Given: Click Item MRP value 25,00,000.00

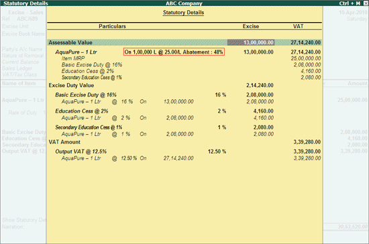Looking at the screenshot, I should pyautogui.click(x=306, y=58).
